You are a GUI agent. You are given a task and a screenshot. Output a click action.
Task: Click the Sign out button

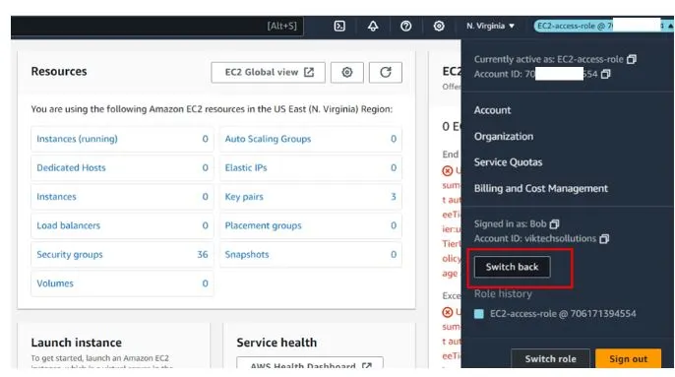tap(628, 358)
